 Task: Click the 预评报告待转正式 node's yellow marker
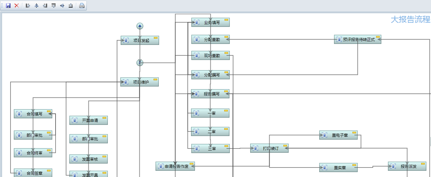378,37
